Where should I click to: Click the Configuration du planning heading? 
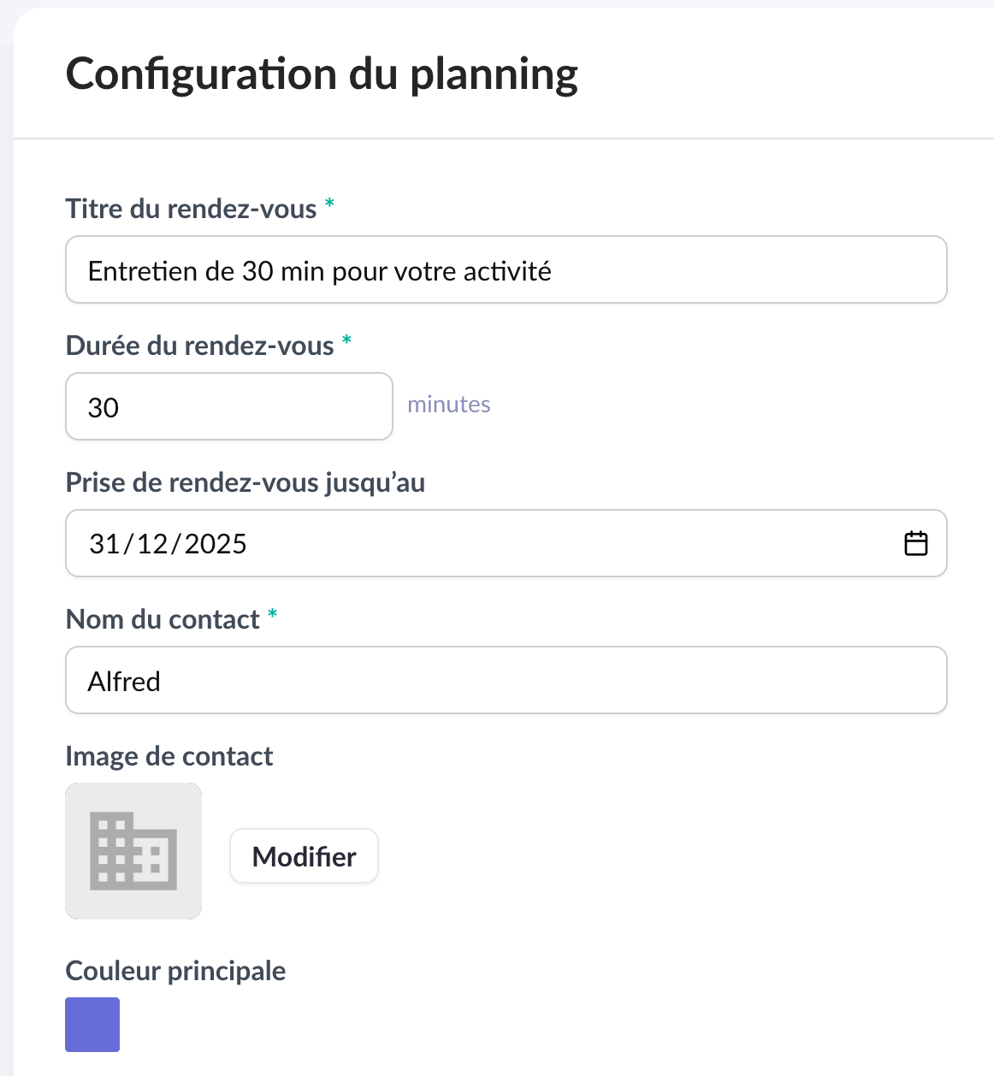(x=322, y=74)
